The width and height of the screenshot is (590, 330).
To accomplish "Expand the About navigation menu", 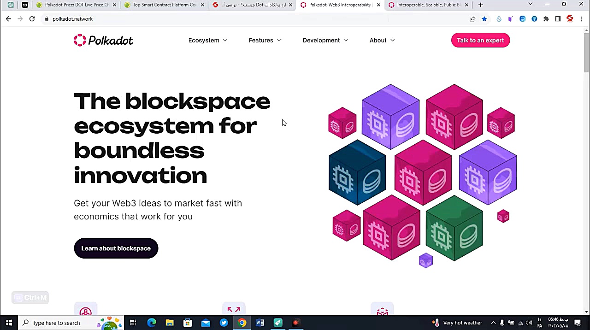I will pos(382,40).
